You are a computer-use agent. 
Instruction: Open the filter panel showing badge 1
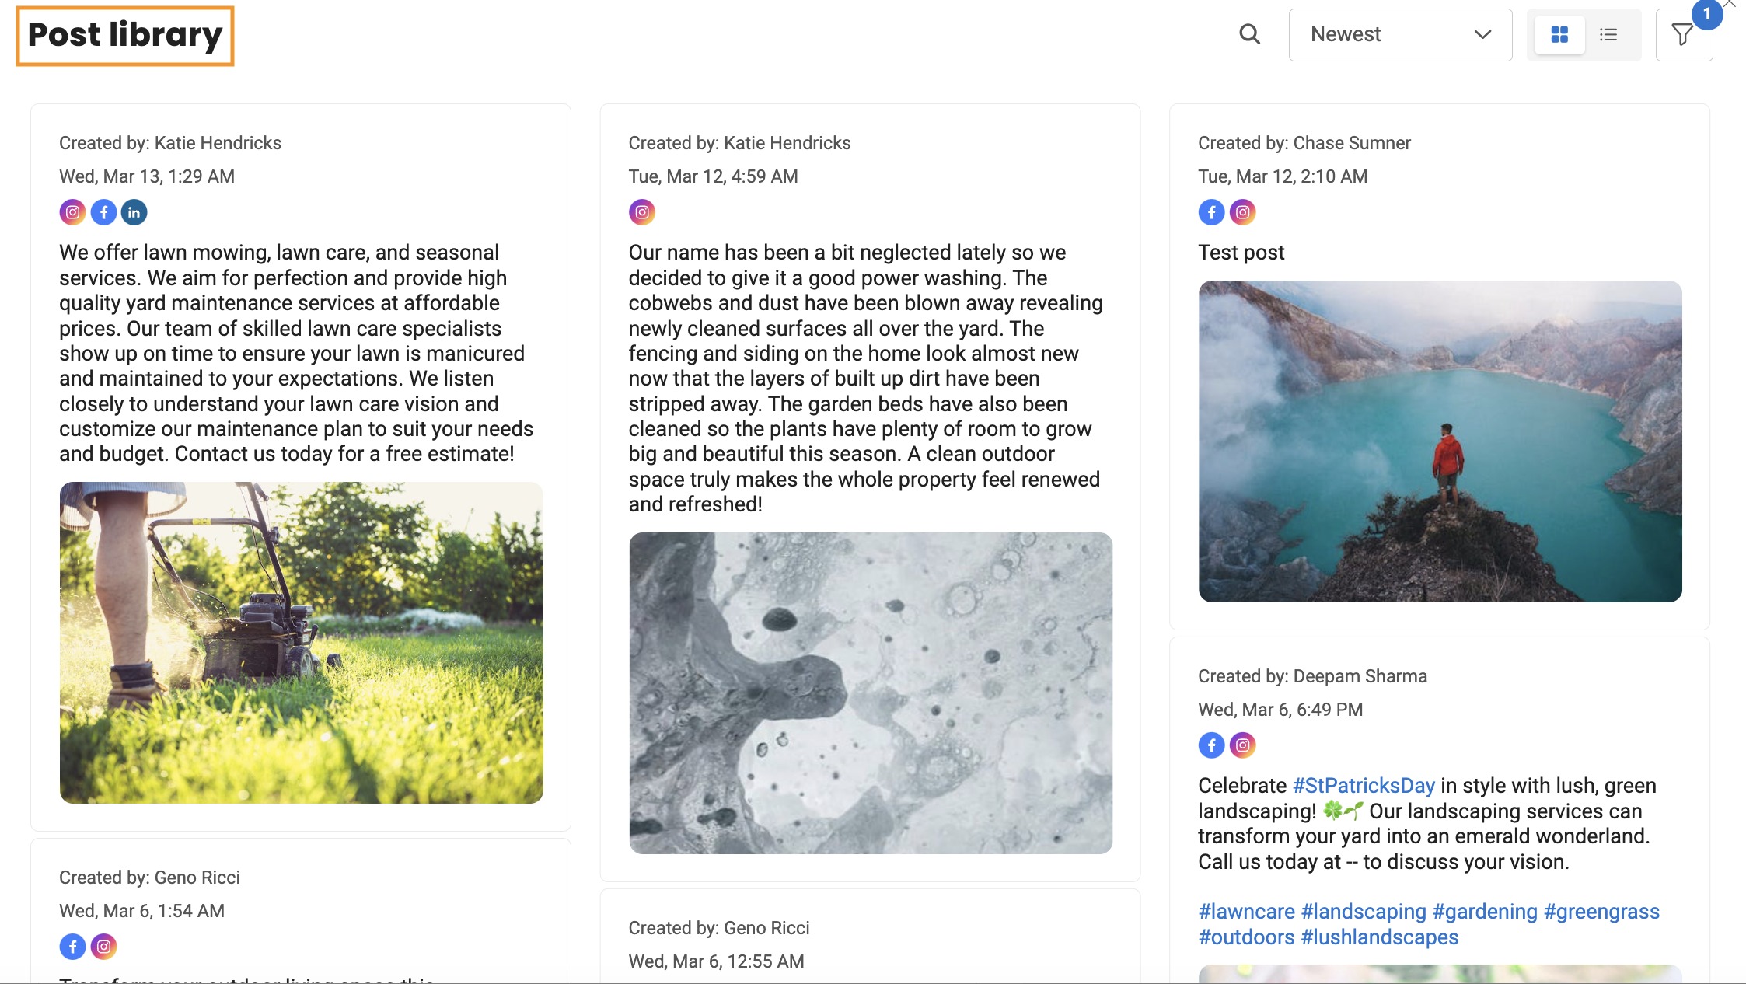[x=1683, y=34]
